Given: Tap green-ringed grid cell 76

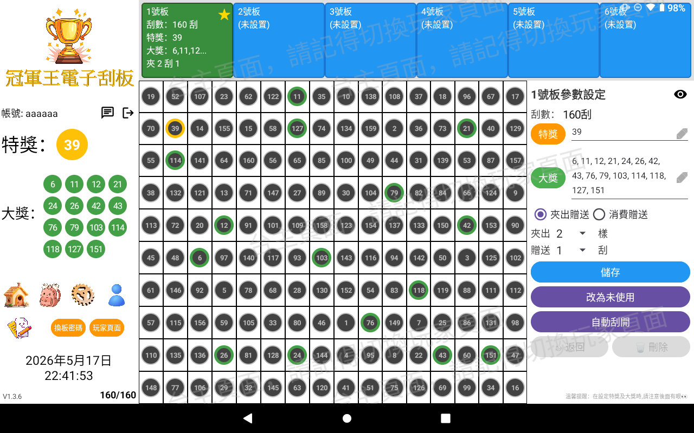Looking at the screenshot, I should pyautogui.click(x=370, y=323).
